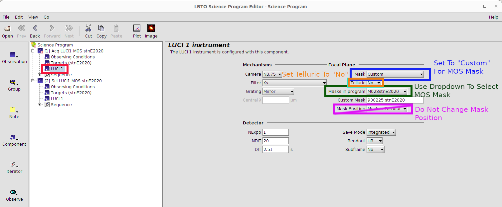Click the Copy toolbar icon
This screenshot has width=502, height=207.
click(x=101, y=29)
